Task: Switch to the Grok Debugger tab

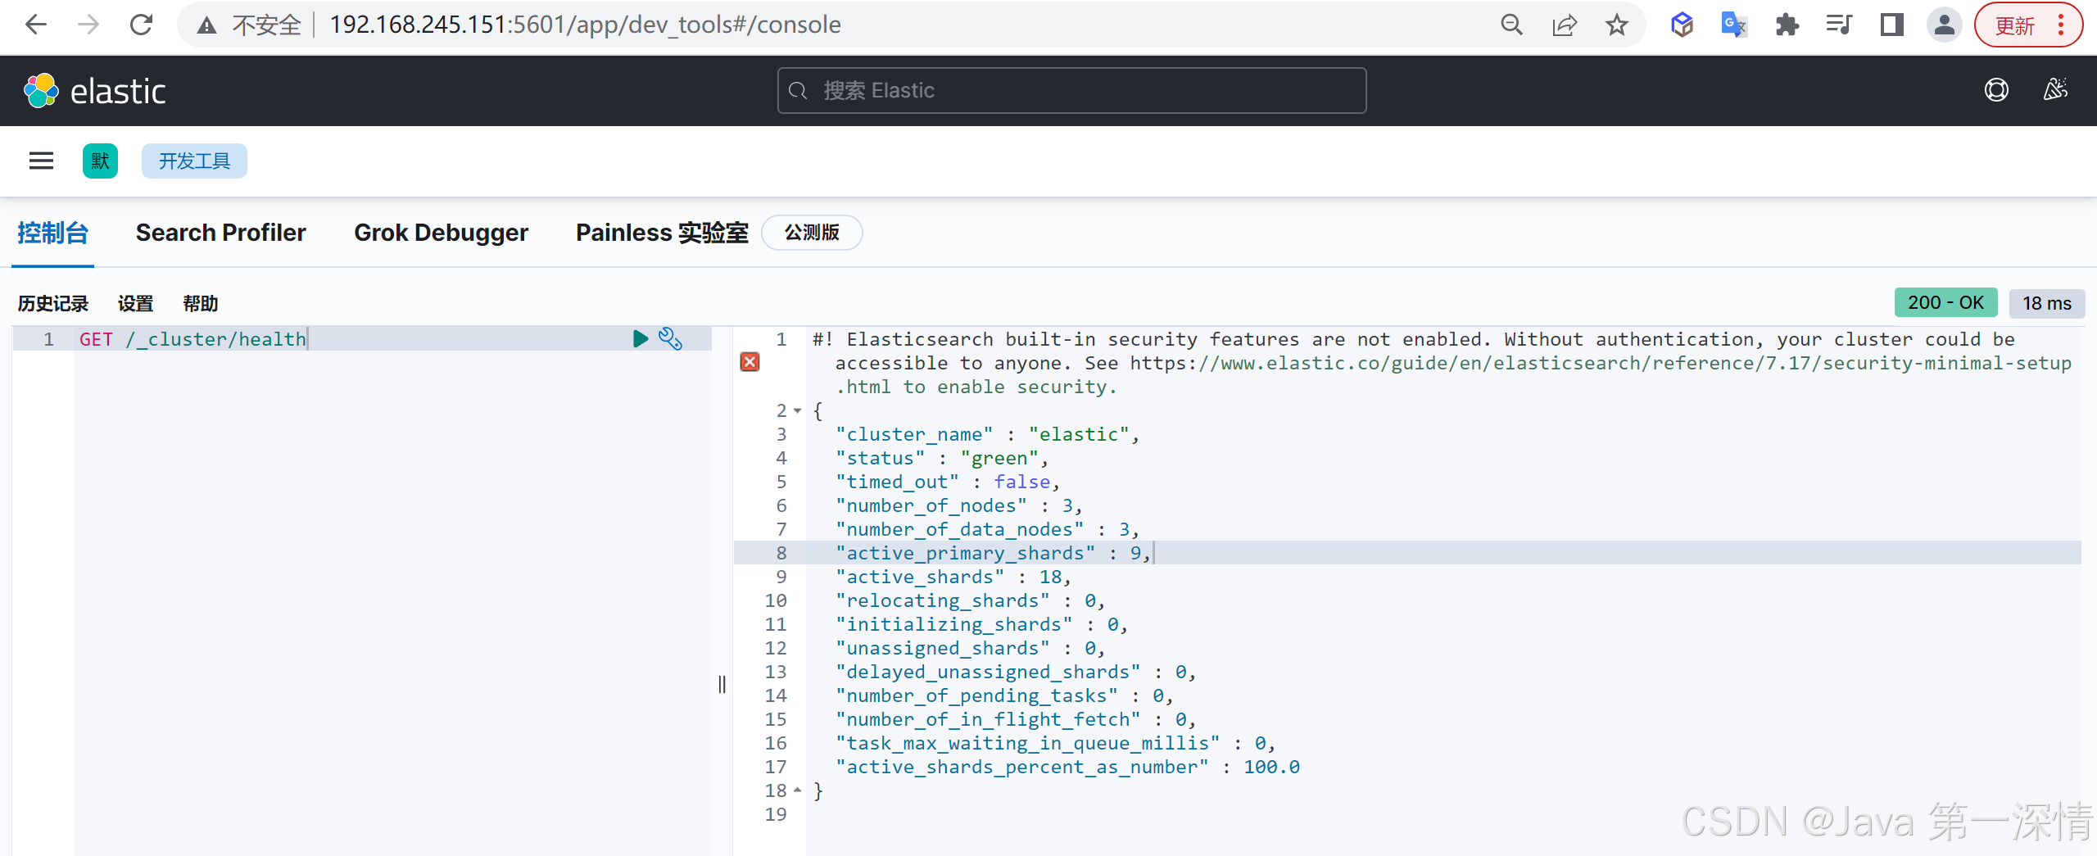Action: (x=441, y=233)
